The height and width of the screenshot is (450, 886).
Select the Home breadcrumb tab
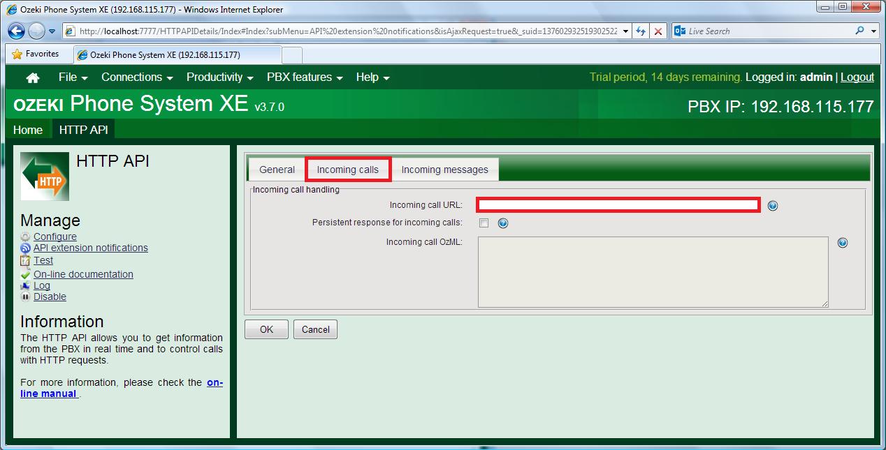coord(28,130)
